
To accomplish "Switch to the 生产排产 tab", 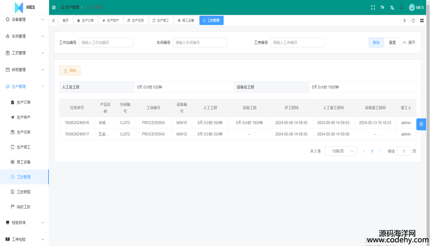I will click(111, 21).
